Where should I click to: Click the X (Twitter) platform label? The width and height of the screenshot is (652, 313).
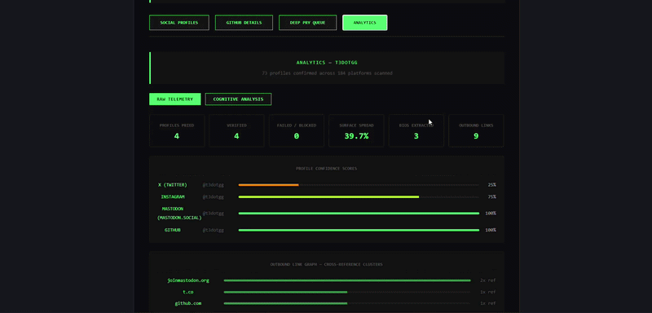173,184
